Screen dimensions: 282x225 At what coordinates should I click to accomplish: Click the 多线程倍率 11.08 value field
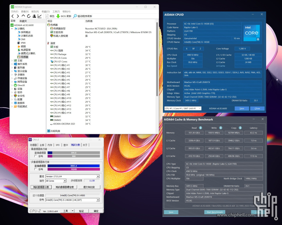[92, 181]
